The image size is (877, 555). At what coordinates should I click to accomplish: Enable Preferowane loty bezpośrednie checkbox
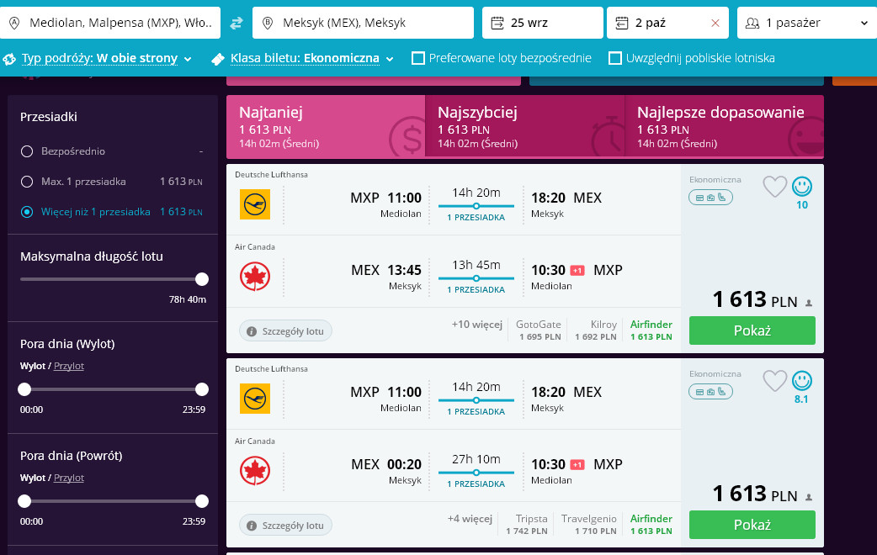[417, 58]
